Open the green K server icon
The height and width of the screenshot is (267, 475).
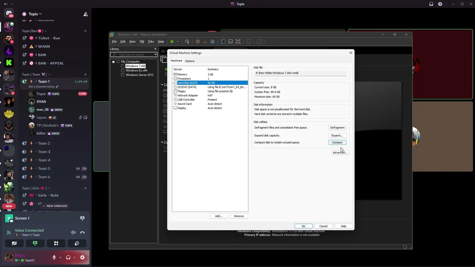[x=9, y=63]
